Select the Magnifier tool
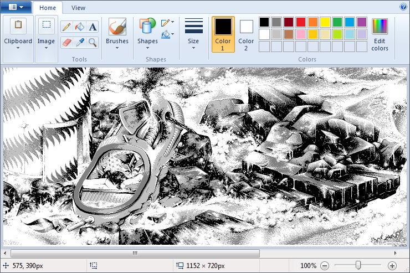The image size is (410, 273). [93, 42]
